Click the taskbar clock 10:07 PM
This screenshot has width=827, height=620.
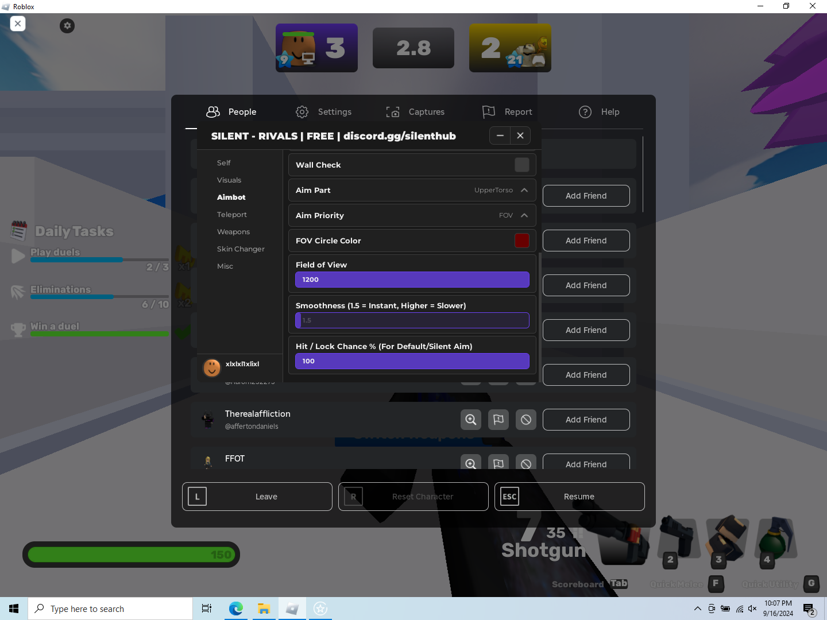click(x=778, y=609)
